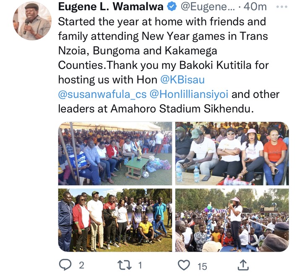The image size is (302, 276).
Task: Open the top-left photo of seated crowd
Action: [x=115, y=153]
